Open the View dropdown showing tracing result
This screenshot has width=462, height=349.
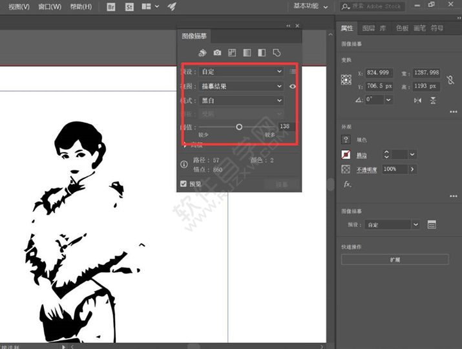[x=241, y=86]
